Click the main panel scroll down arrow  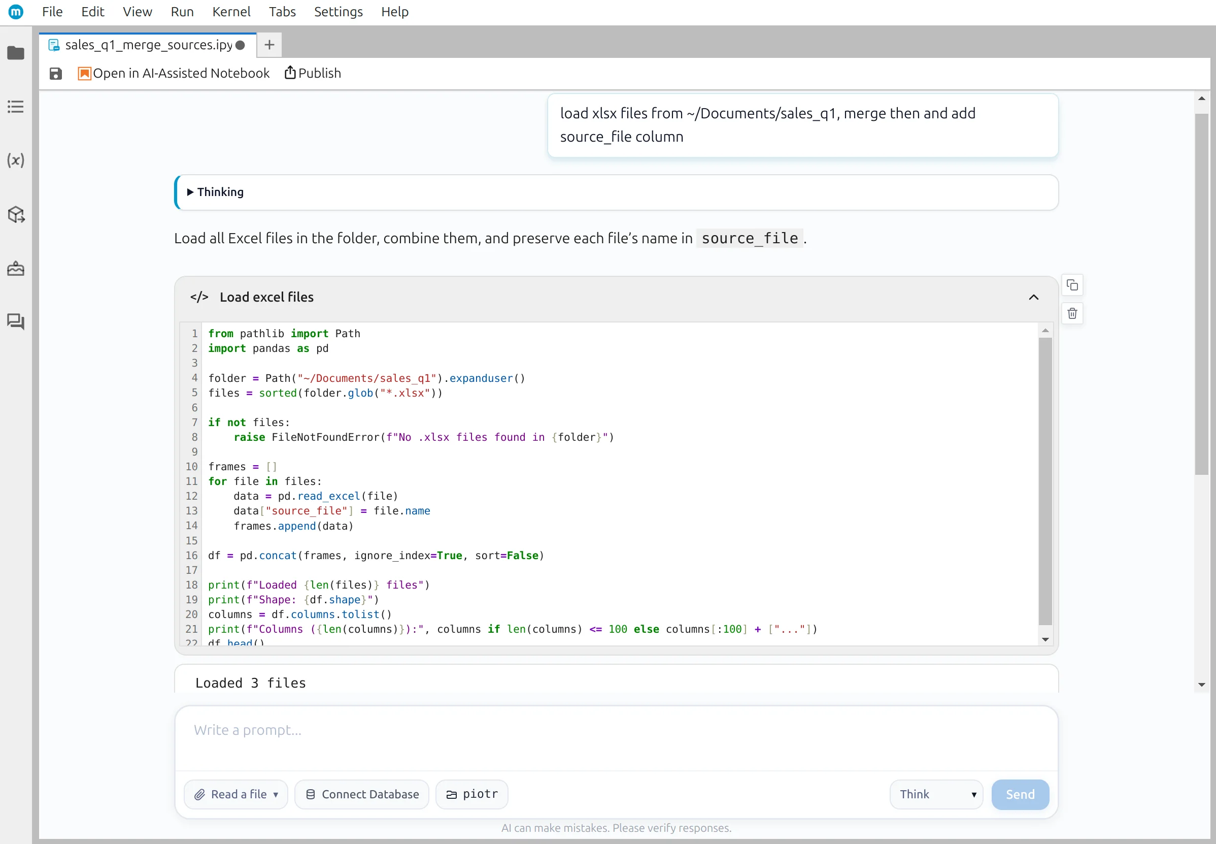click(1201, 685)
